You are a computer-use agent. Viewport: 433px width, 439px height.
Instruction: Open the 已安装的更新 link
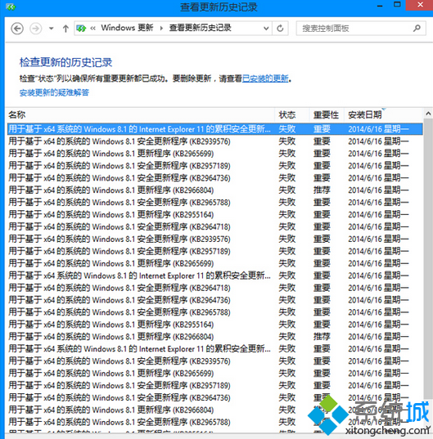265,78
